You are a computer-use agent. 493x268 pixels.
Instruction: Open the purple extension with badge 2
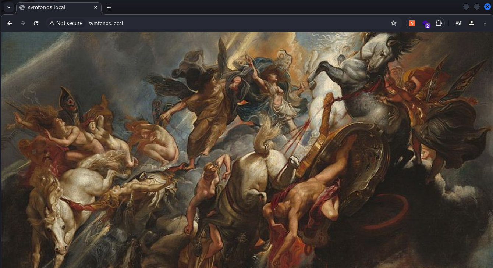[426, 24]
